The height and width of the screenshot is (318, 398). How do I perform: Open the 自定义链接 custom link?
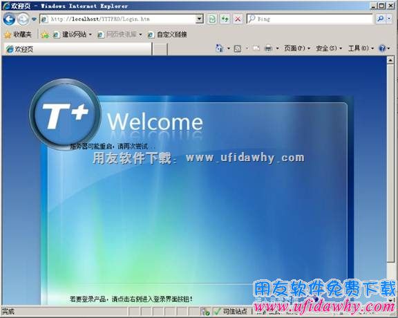pos(167,35)
